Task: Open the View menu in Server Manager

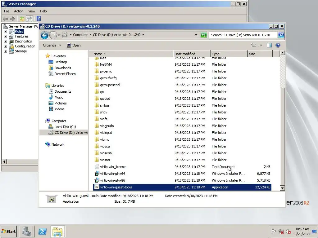Action: pos(32,11)
